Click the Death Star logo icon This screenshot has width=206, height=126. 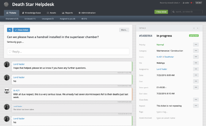(6, 4)
